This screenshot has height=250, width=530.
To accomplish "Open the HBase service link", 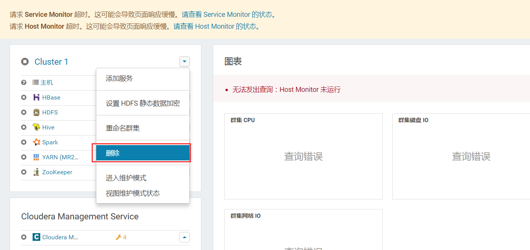I will tap(51, 98).
